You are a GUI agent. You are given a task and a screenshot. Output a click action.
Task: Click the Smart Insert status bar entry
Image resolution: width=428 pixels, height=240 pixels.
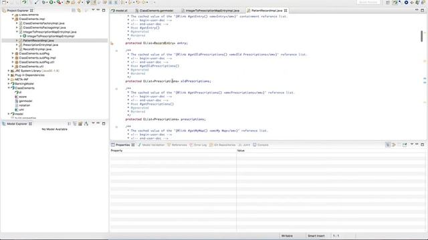(316, 236)
